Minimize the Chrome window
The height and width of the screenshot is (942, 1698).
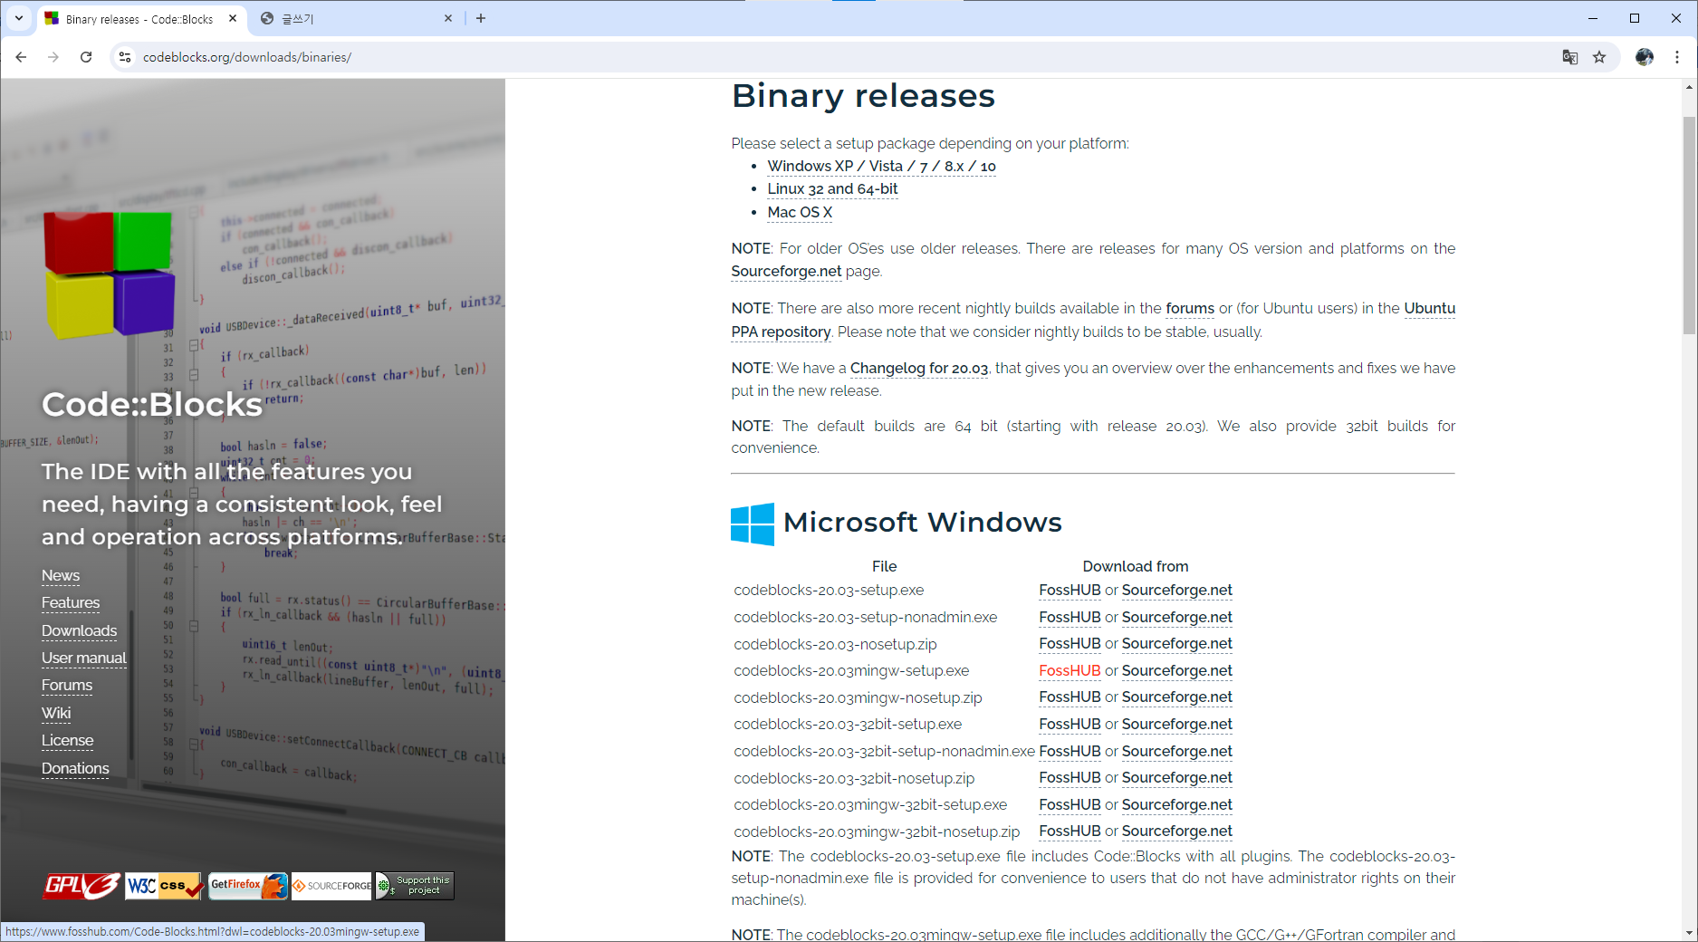click(x=1593, y=18)
